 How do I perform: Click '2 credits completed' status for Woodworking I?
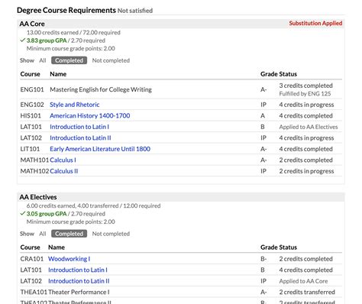[x=306, y=259]
